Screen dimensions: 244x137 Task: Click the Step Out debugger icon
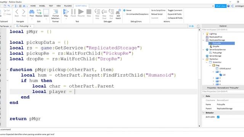(x=111, y=12)
